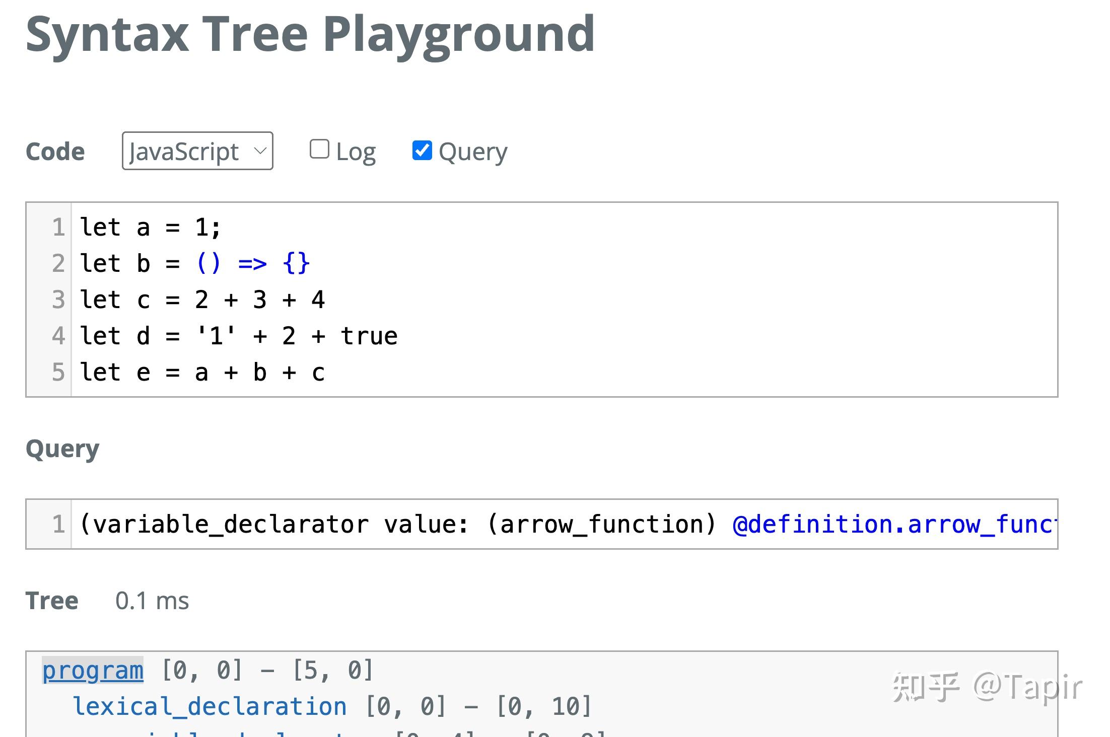Click the 0.1 ms parse time label
This screenshot has height=737, width=1110.
(x=152, y=601)
